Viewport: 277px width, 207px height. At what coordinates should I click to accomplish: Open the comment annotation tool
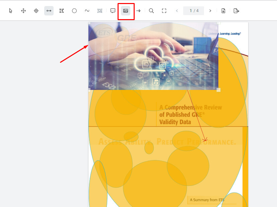click(x=113, y=10)
